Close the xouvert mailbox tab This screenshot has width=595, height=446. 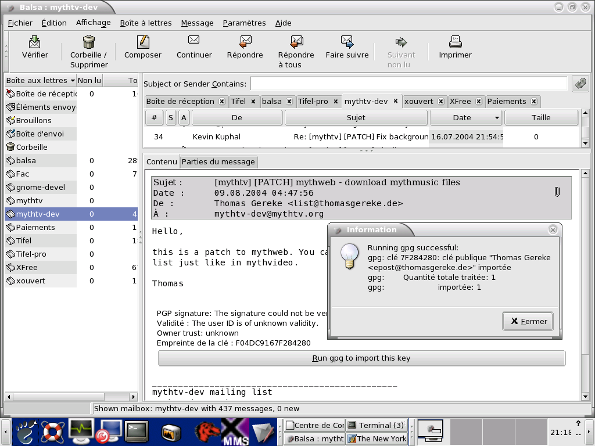(441, 102)
